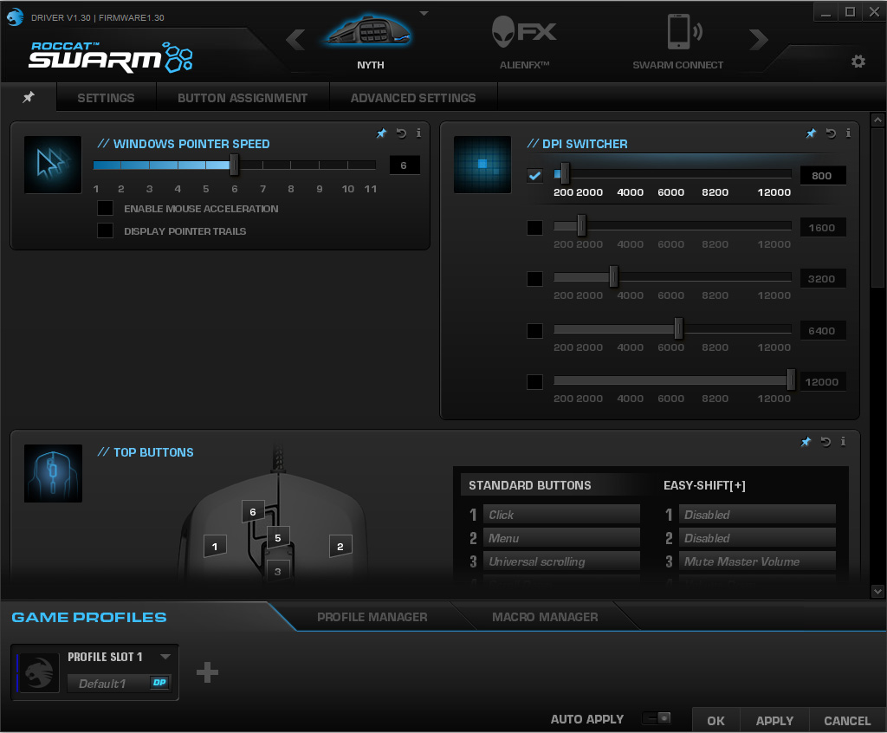Show info for DPI Switcher panel
This screenshot has width=887, height=733.
tap(848, 133)
